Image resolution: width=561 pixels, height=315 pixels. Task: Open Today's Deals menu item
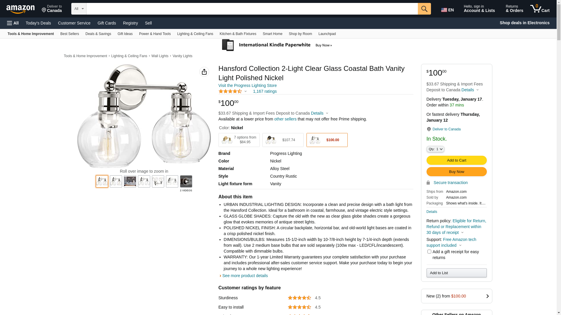click(38, 23)
